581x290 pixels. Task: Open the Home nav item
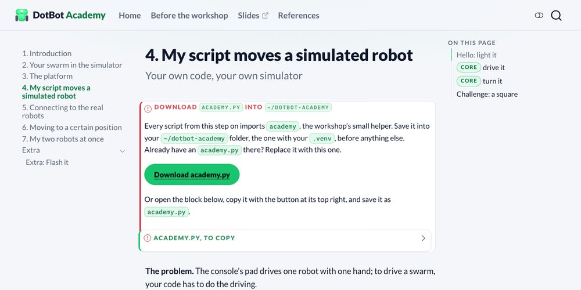(130, 16)
